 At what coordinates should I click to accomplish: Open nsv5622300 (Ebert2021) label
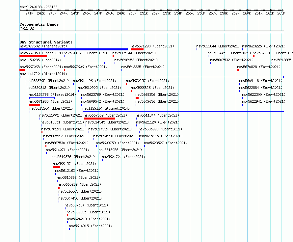pos(264,94)
